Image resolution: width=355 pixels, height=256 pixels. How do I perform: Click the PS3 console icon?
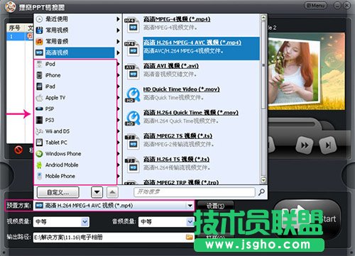pyautogui.click(x=39, y=120)
